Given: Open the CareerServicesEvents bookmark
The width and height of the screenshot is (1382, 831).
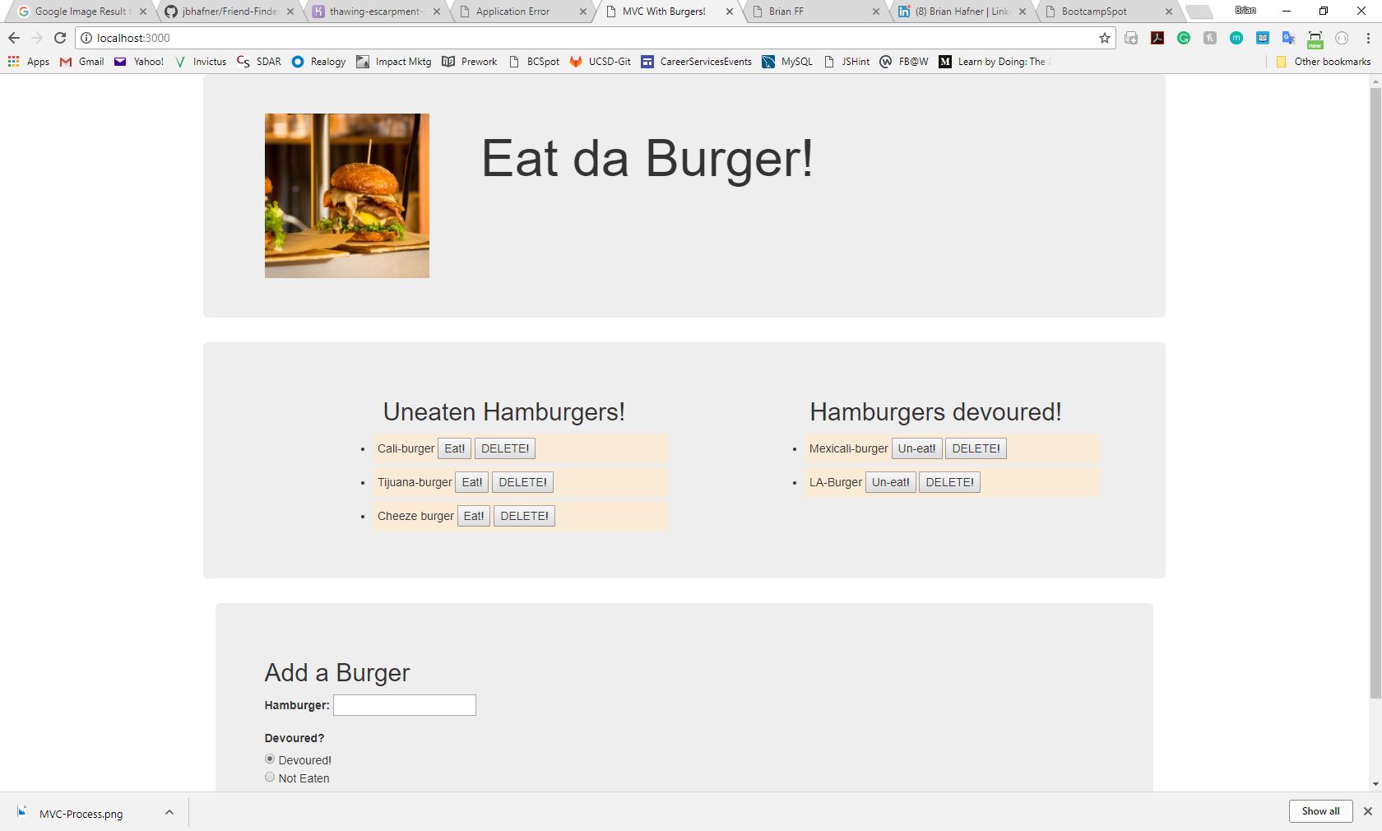Looking at the screenshot, I should [697, 62].
